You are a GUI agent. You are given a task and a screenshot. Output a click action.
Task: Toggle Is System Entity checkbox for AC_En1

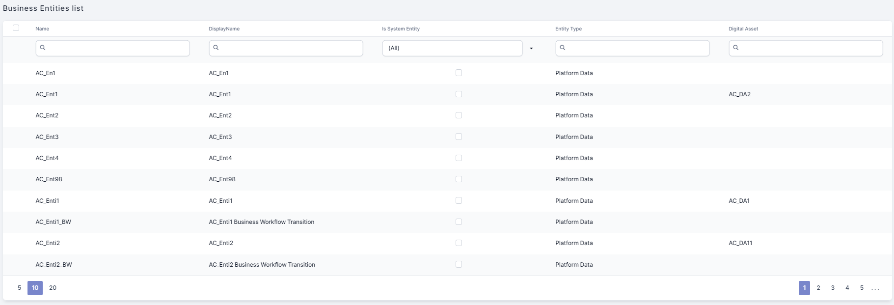click(459, 73)
